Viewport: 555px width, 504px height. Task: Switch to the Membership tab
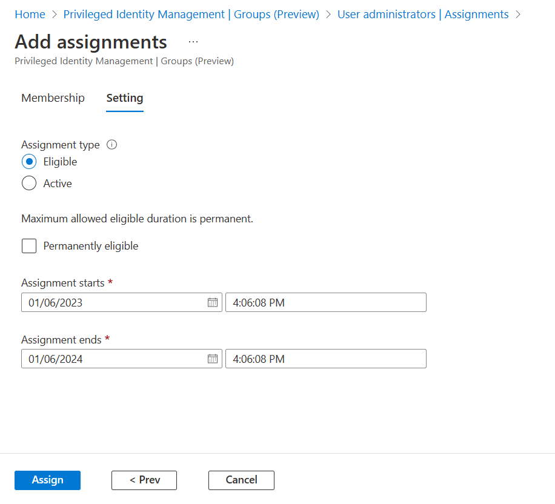(53, 98)
